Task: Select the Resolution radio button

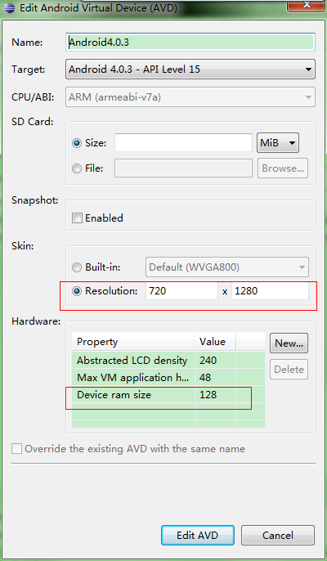Action: click(x=77, y=292)
